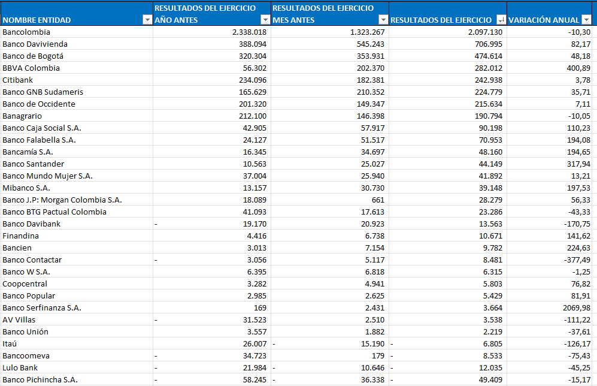597x386 pixels.
Task: Select the Banco Santander cell
Action: click(x=77, y=164)
